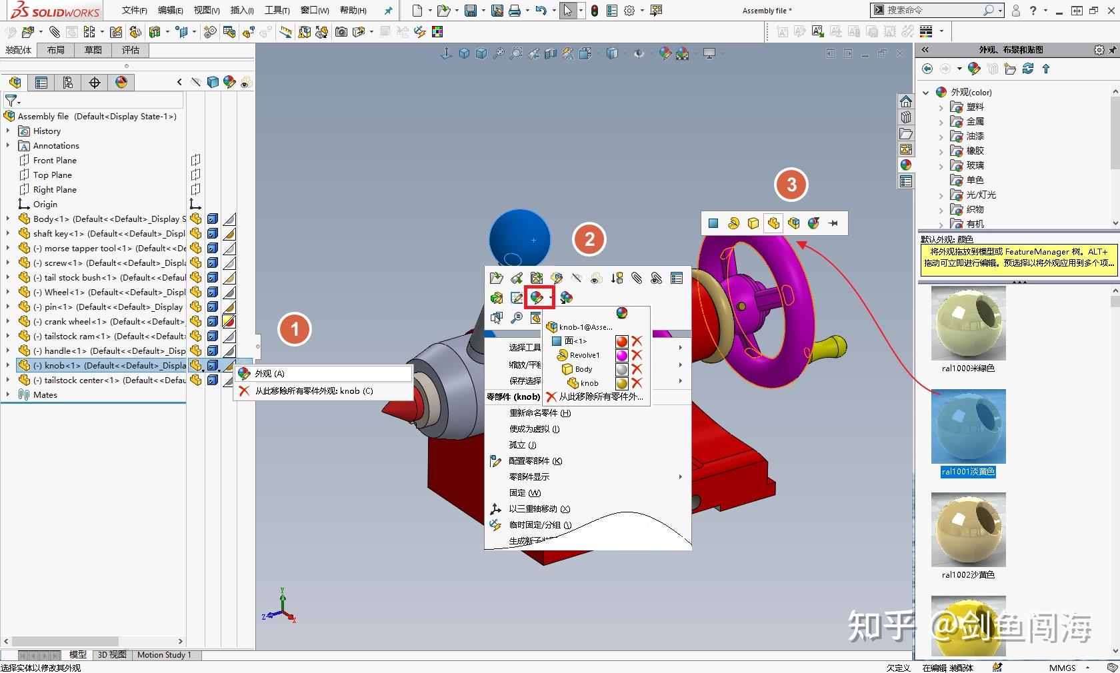Screen dimensions: 1120x673
Task: Select ral1001淡黄色 appearance thumbnail
Action: [x=968, y=426]
